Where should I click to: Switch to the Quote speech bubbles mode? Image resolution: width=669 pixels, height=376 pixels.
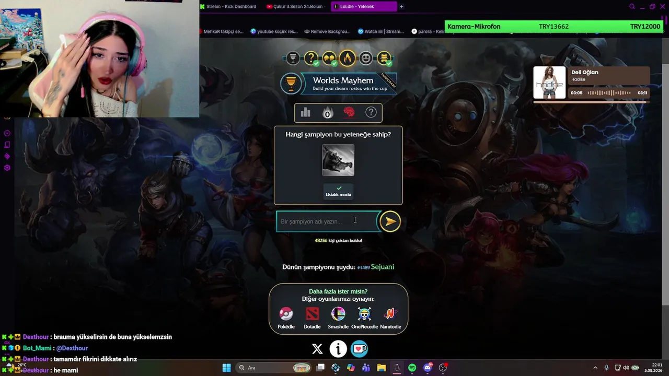click(x=329, y=58)
